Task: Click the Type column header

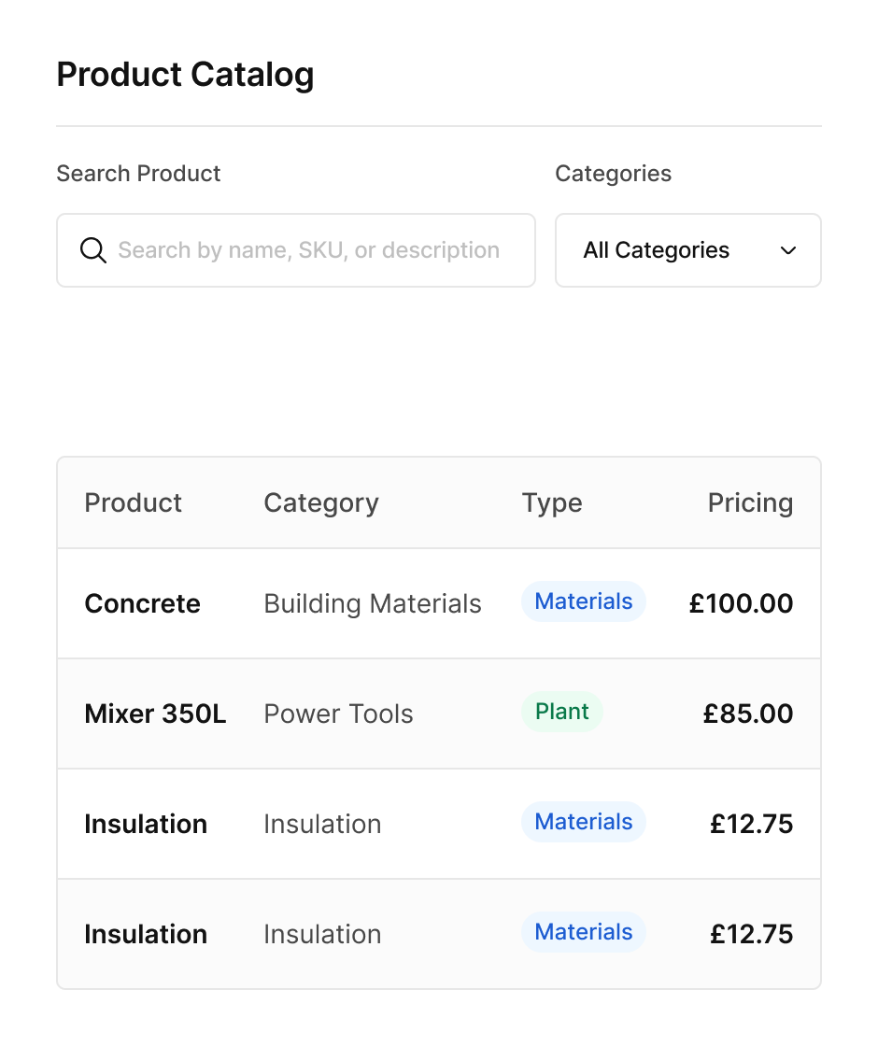Action: pos(552,502)
